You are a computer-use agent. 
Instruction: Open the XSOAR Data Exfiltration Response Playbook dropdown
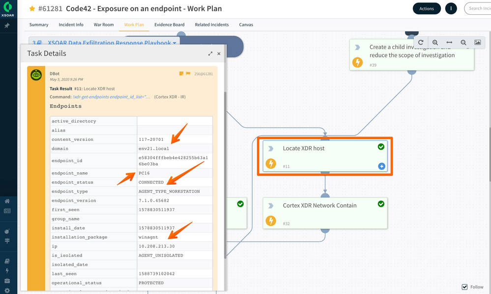click(x=174, y=43)
